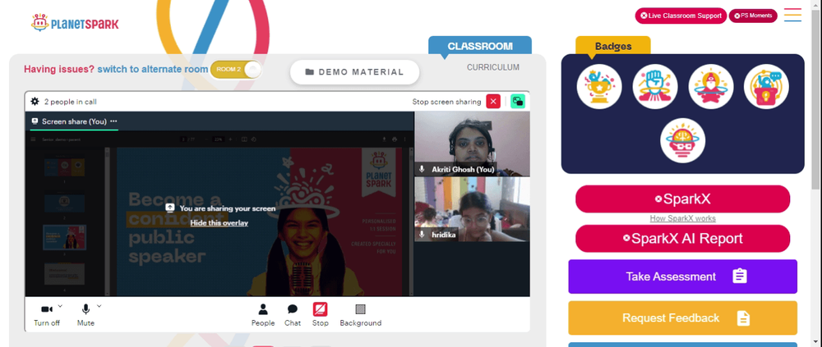Click the red X to stop screen sharing
Viewport: 822px width, 347px height.
493,102
